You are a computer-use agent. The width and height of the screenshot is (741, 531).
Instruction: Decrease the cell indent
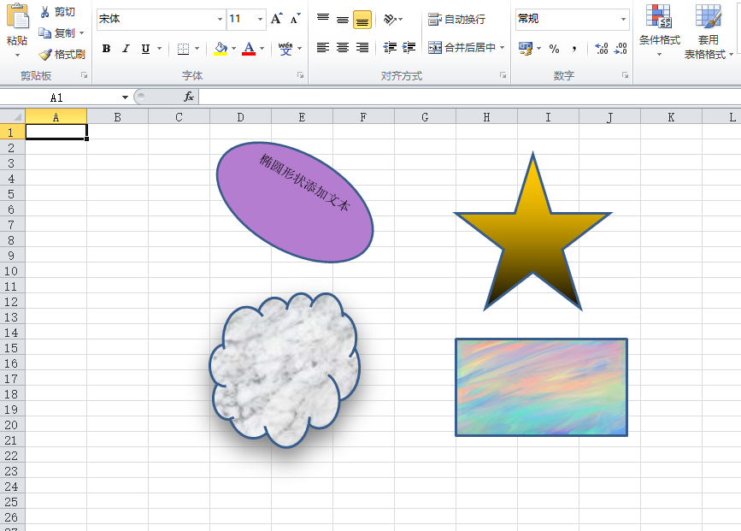390,47
